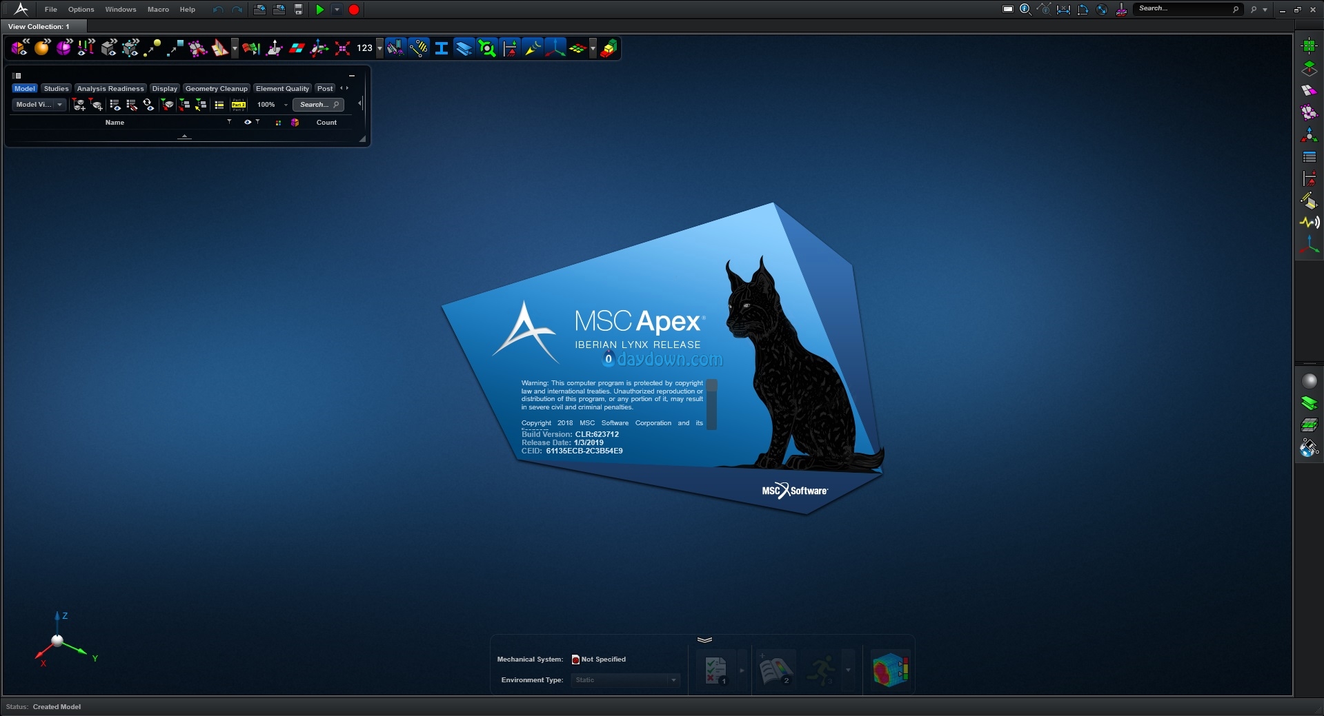
Task: Open the Windows menu
Action: click(x=121, y=10)
